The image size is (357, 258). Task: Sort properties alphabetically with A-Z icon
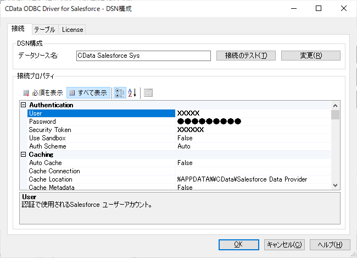click(x=132, y=93)
